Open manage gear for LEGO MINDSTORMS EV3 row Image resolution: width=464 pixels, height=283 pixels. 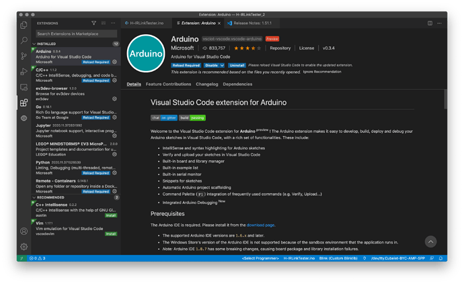click(114, 154)
